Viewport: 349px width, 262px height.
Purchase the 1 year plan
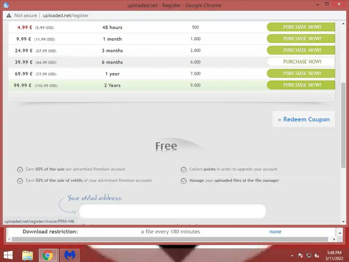pos(301,73)
